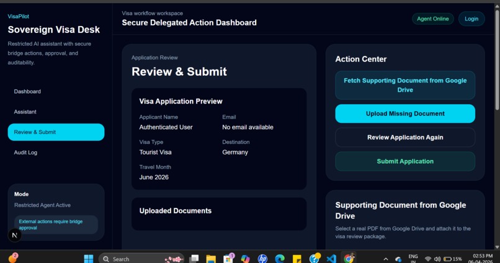Viewport: 500px width, 263px height.
Task: Click the scrollbar down arrow
Action: [497, 247]
